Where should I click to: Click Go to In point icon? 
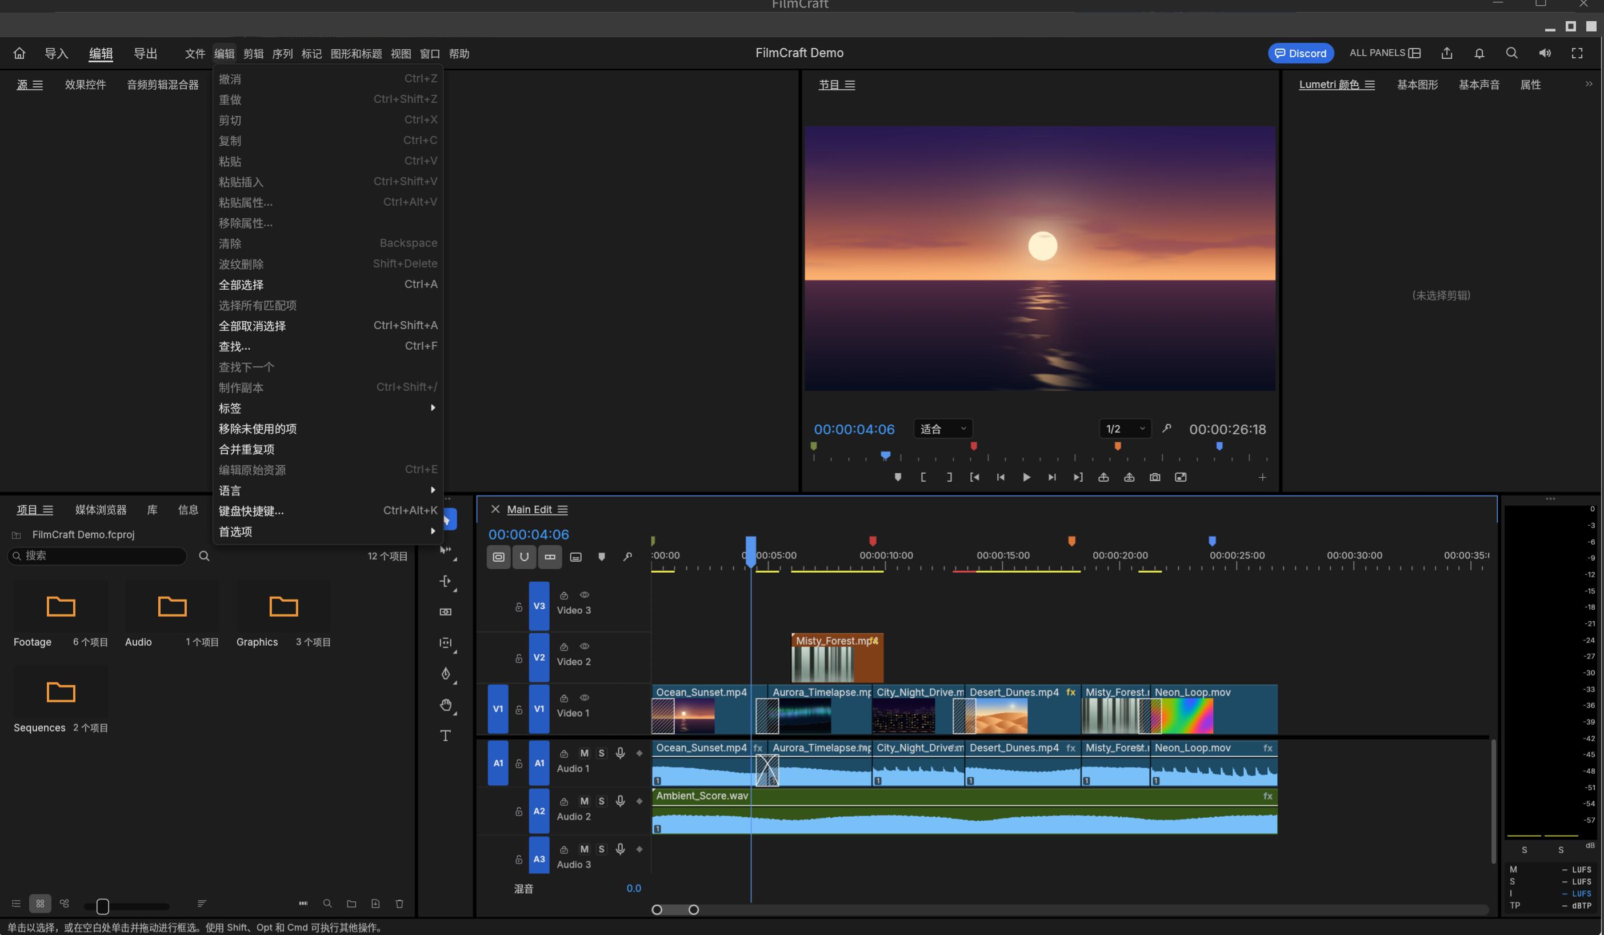click(974, 477)
